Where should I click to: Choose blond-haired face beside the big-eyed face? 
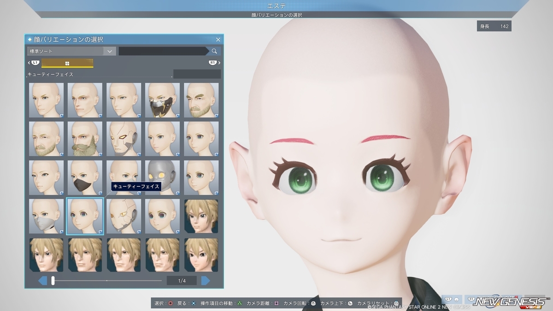coord(201,216)
